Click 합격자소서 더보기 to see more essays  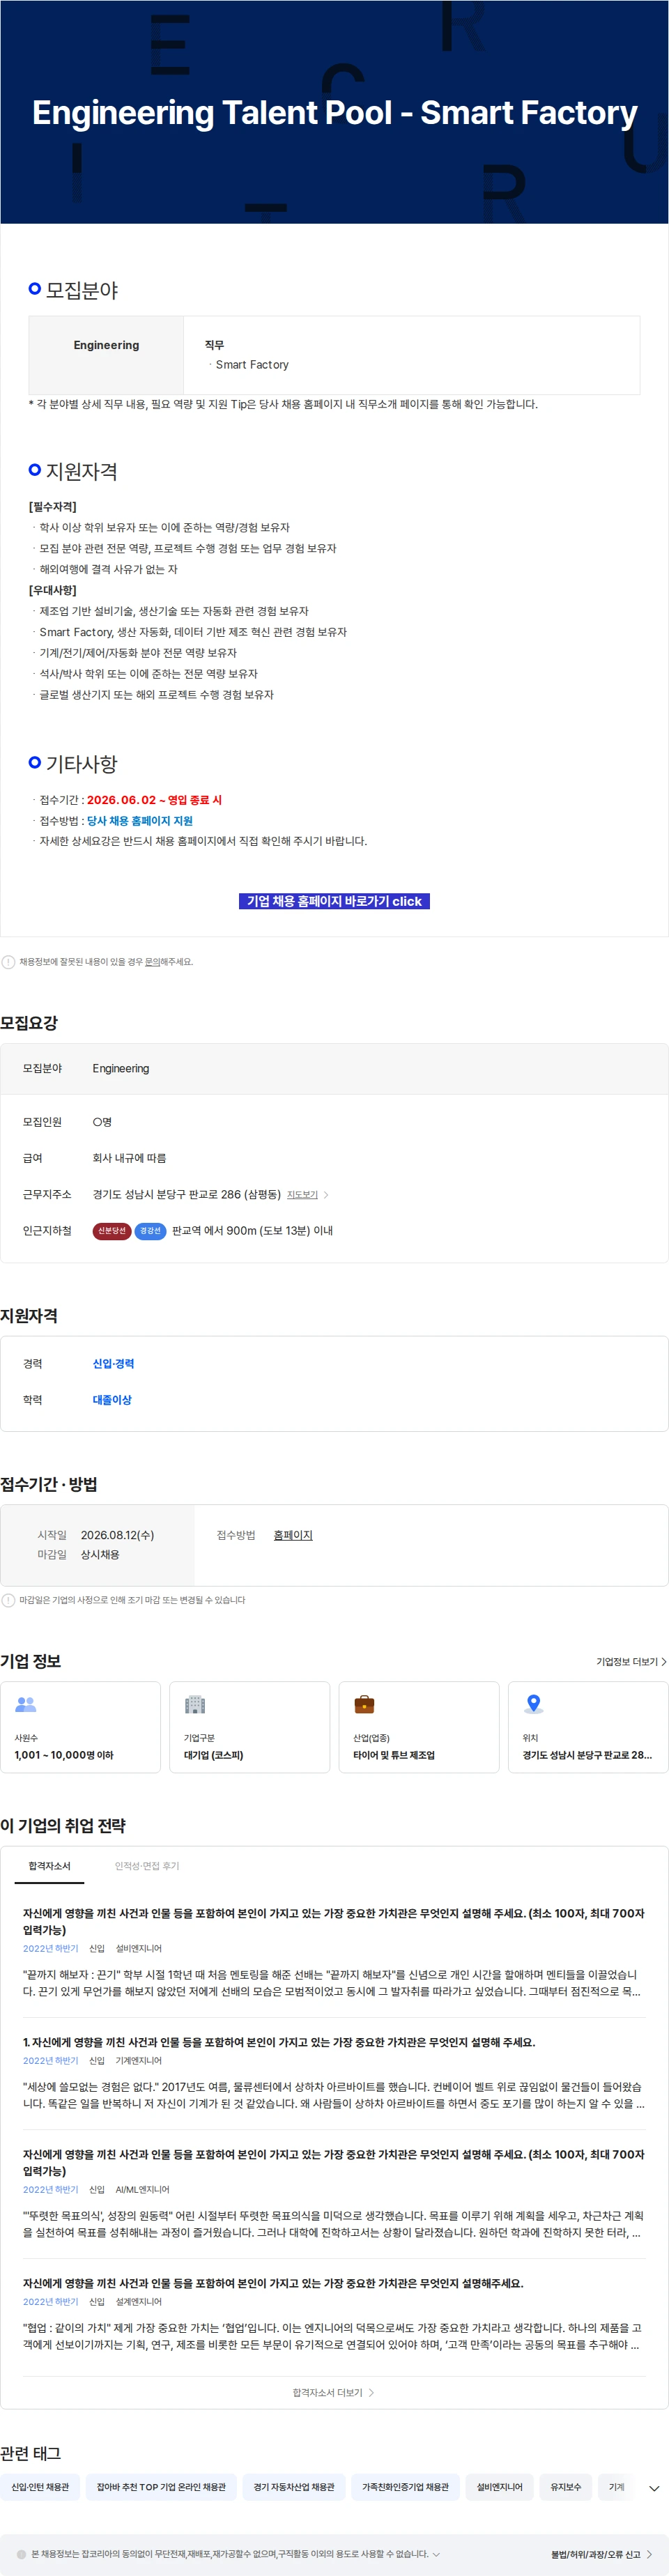(x=333, y=2393)
